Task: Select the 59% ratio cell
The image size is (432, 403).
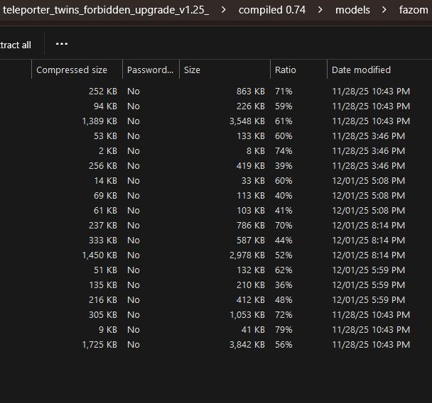Action: (283, 106)
